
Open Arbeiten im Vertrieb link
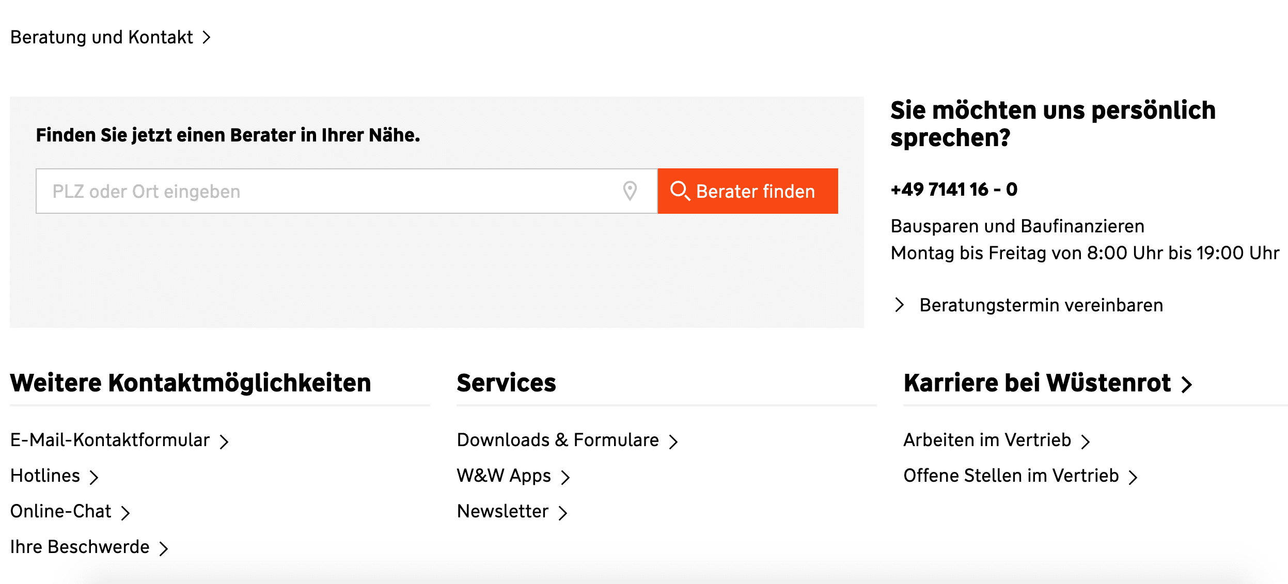987,440
